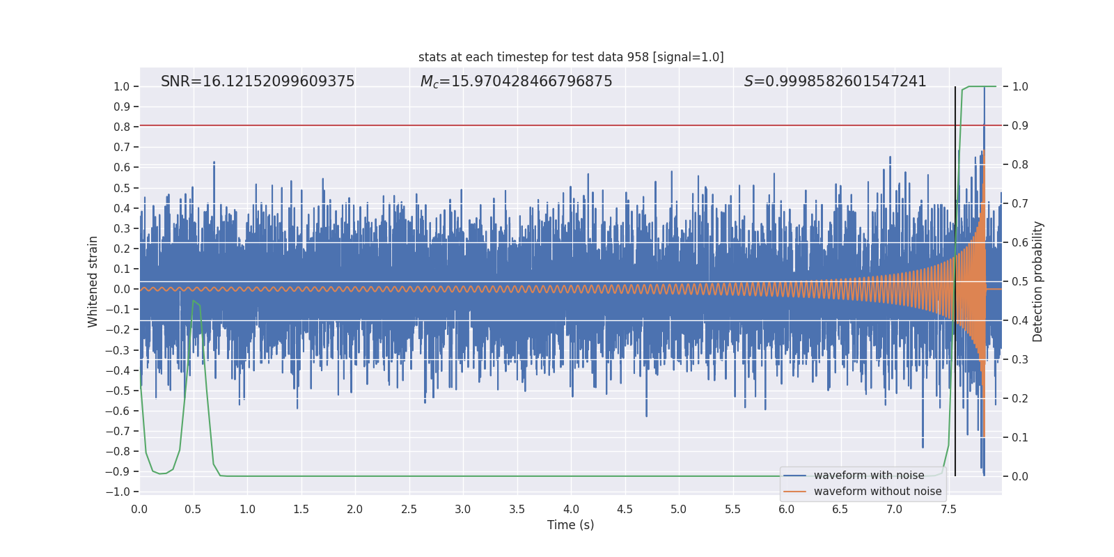
Task: Select 0.7 on the Detection probability axis
Action: pyautogui.click(x=1020, y=204)
